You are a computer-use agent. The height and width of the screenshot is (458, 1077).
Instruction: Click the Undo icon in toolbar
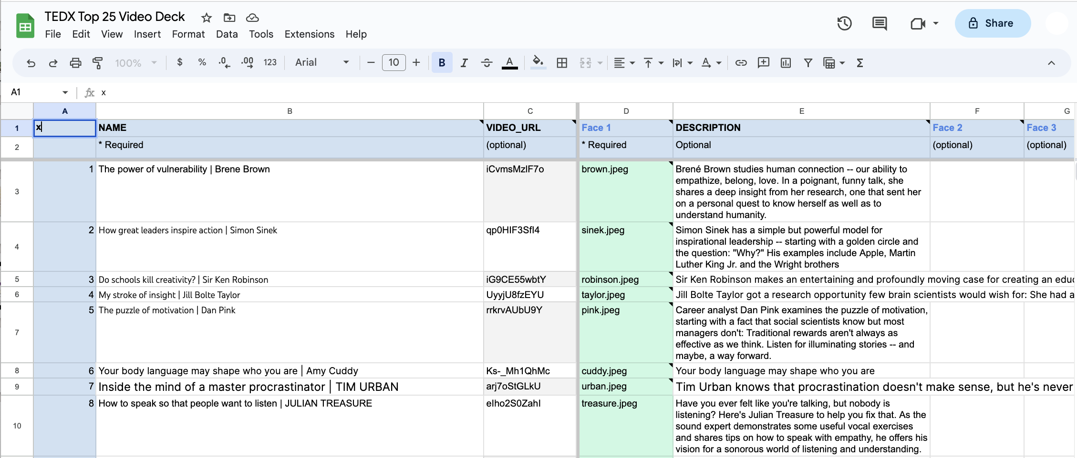(x=31, y=63)
